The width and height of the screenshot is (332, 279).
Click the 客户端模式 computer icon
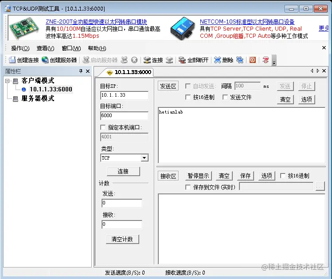point(16,81)
